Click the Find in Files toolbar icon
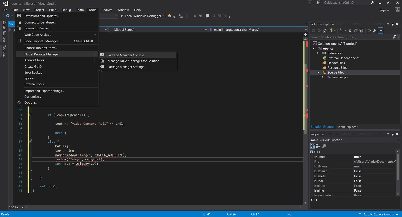The image size is (402, 217). coord(170,16)
